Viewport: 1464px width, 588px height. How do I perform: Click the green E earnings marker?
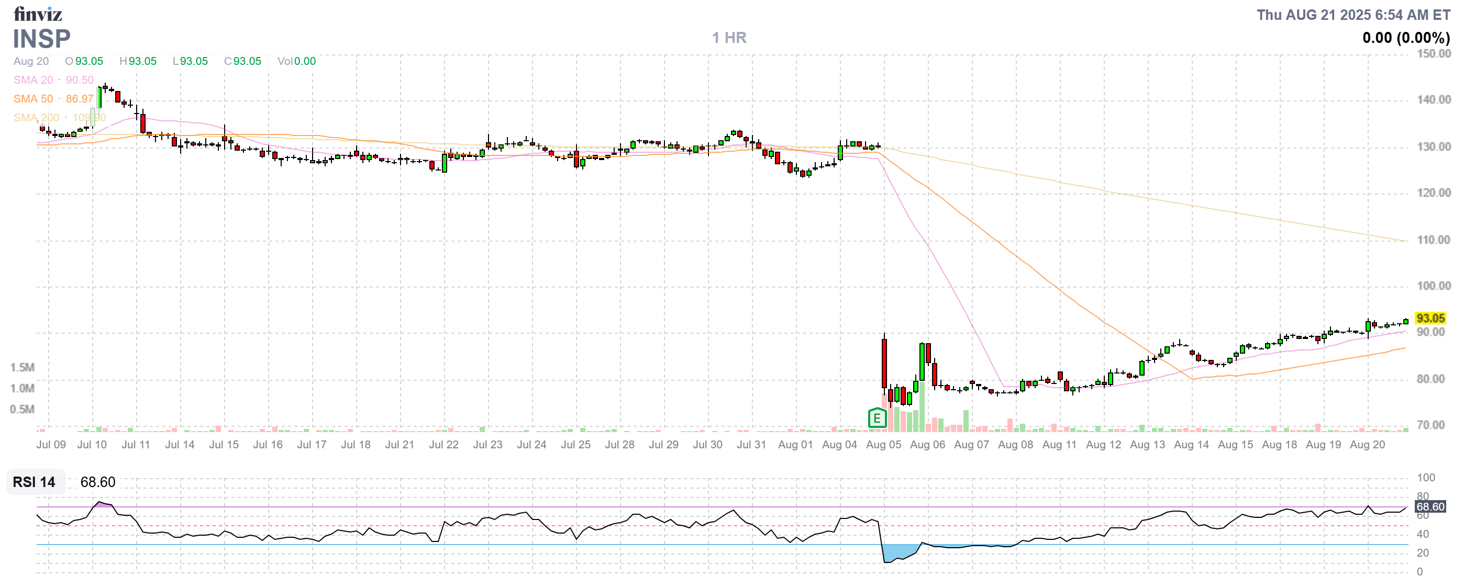click(x=877, y=419)
